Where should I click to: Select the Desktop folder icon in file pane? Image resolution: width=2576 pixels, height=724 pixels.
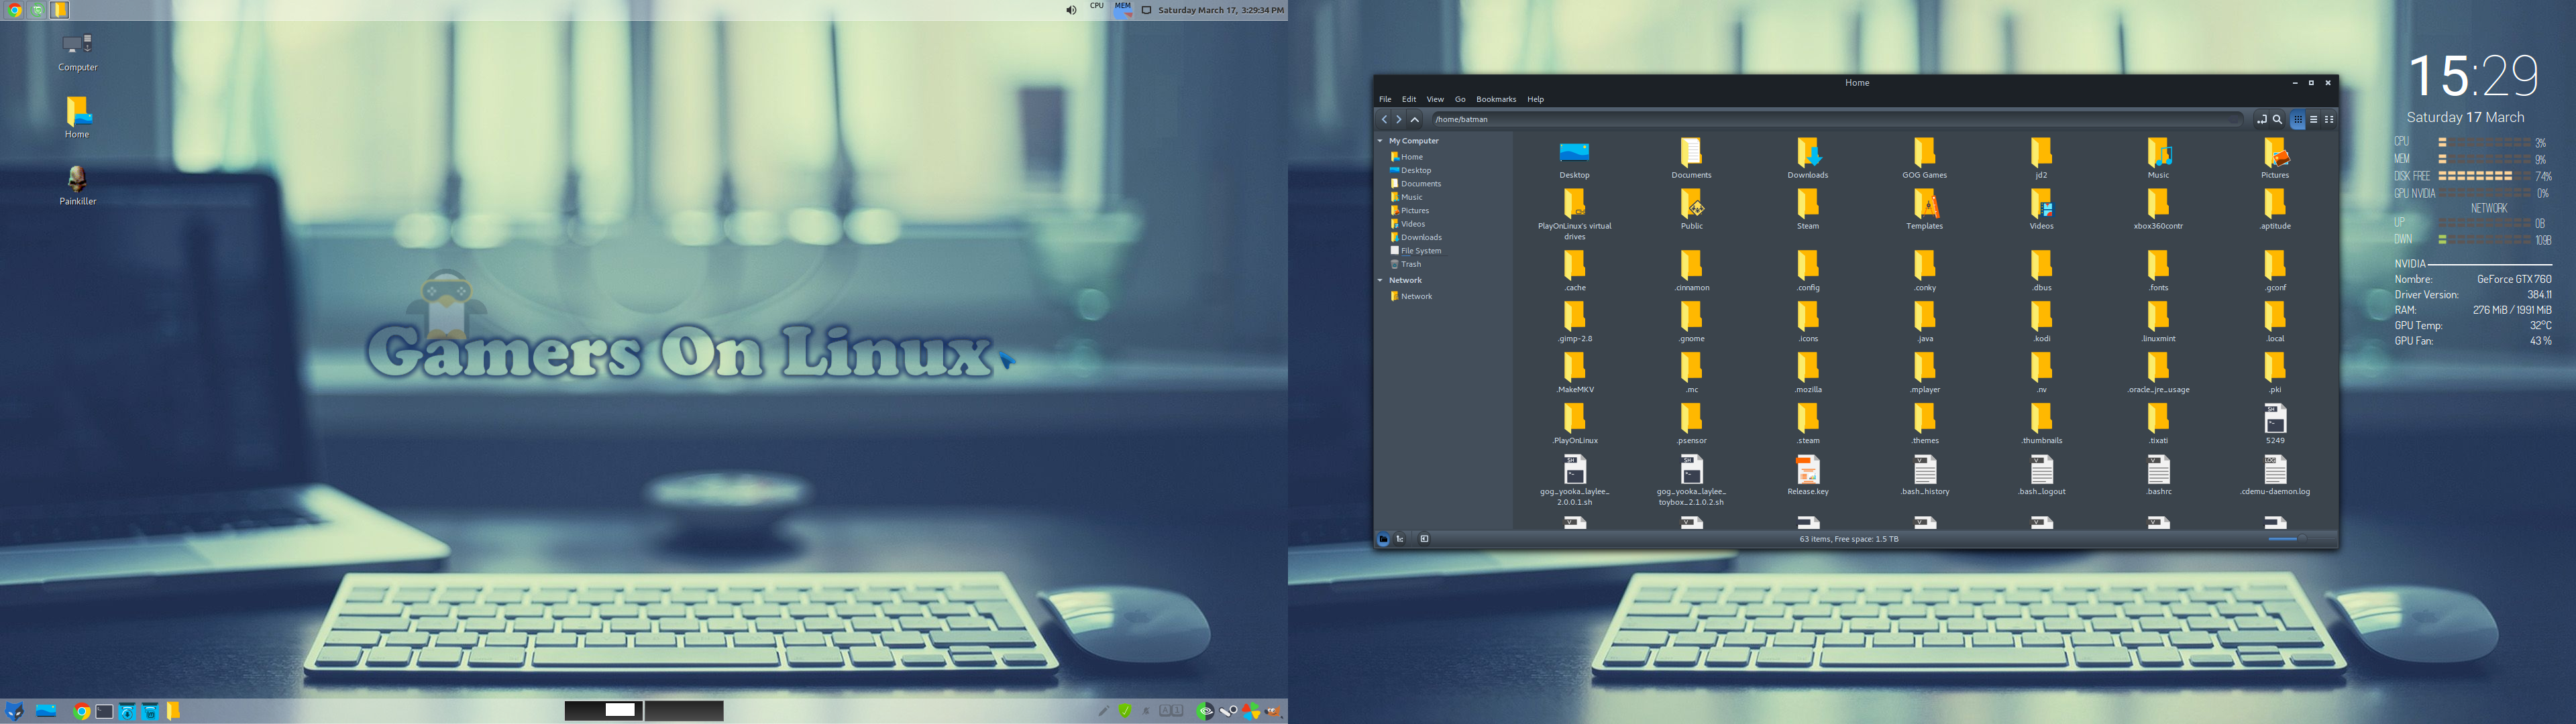coord(1574,159)
